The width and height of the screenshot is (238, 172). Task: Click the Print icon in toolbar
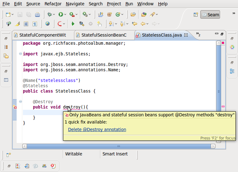point(37,14)
